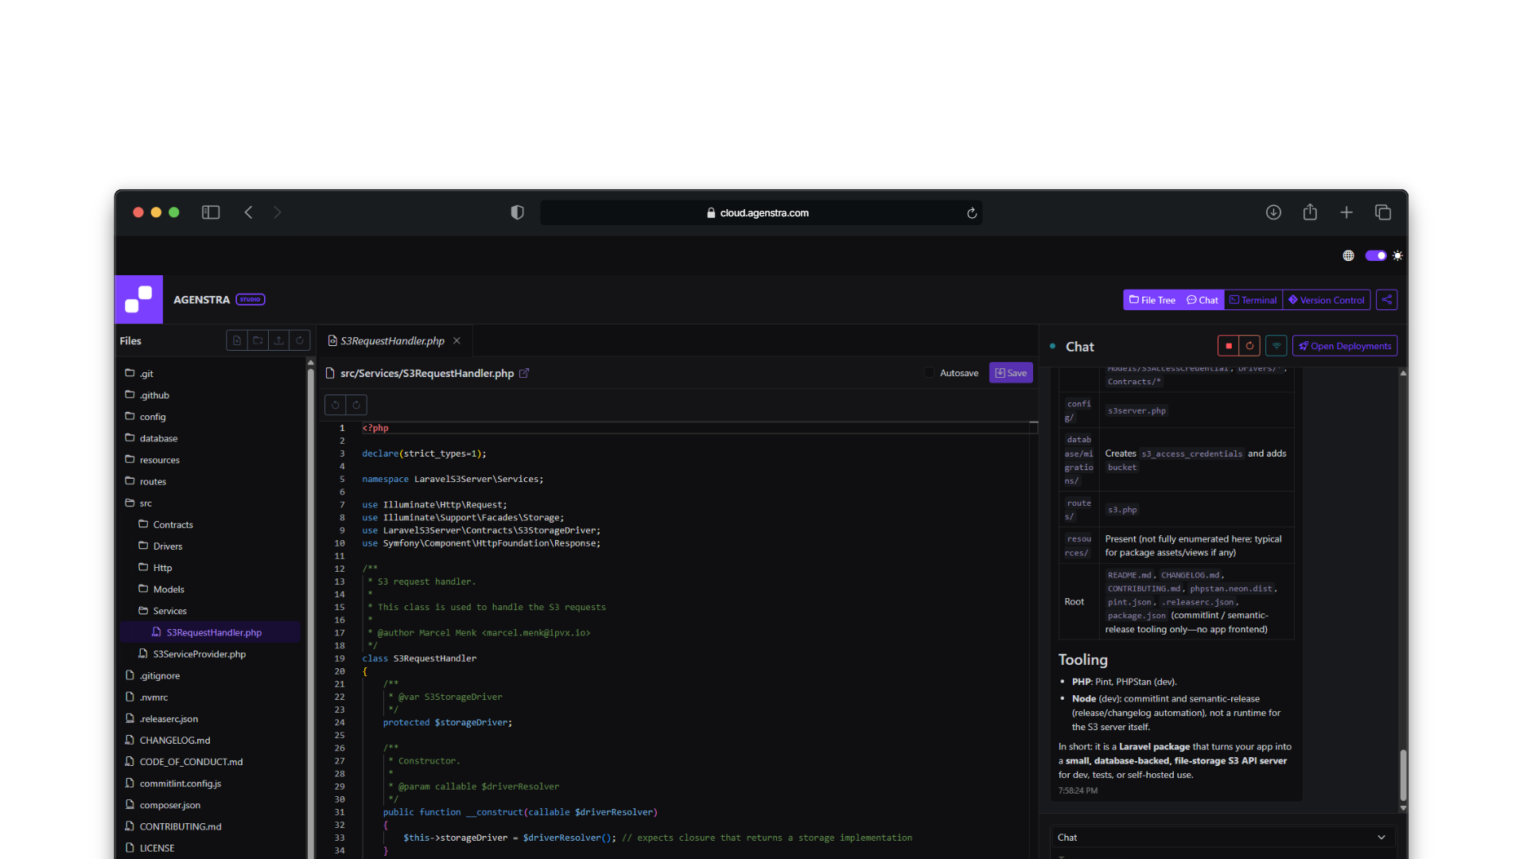Image resolution: width=1527 pixels, height=859 pixels.
Task: Click the Open Deployments button
Action: coord(1344,346)
